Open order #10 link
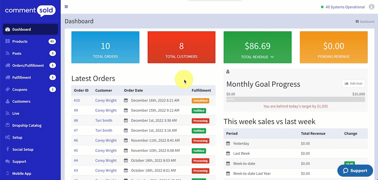This screenshot has height=180, width=378. pyautogui.click(x=77, y=101)
